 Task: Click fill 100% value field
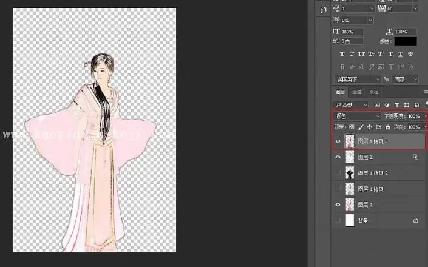[x=415, y=127]
